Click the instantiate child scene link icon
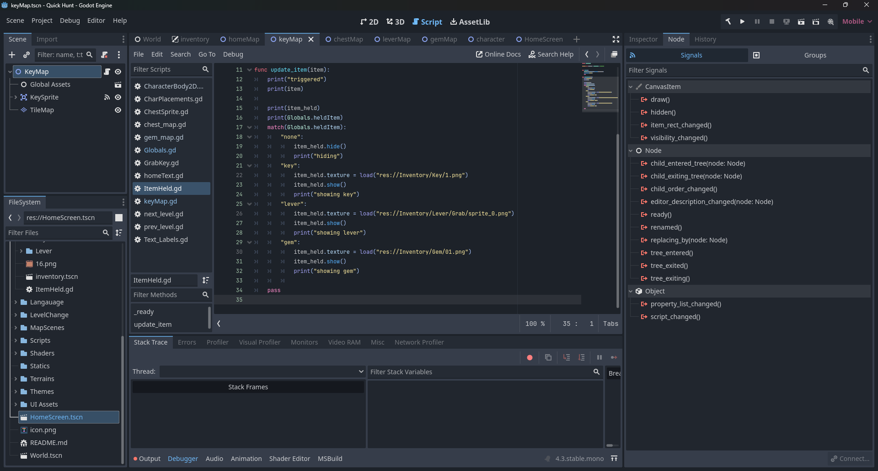 click(27, 55)
